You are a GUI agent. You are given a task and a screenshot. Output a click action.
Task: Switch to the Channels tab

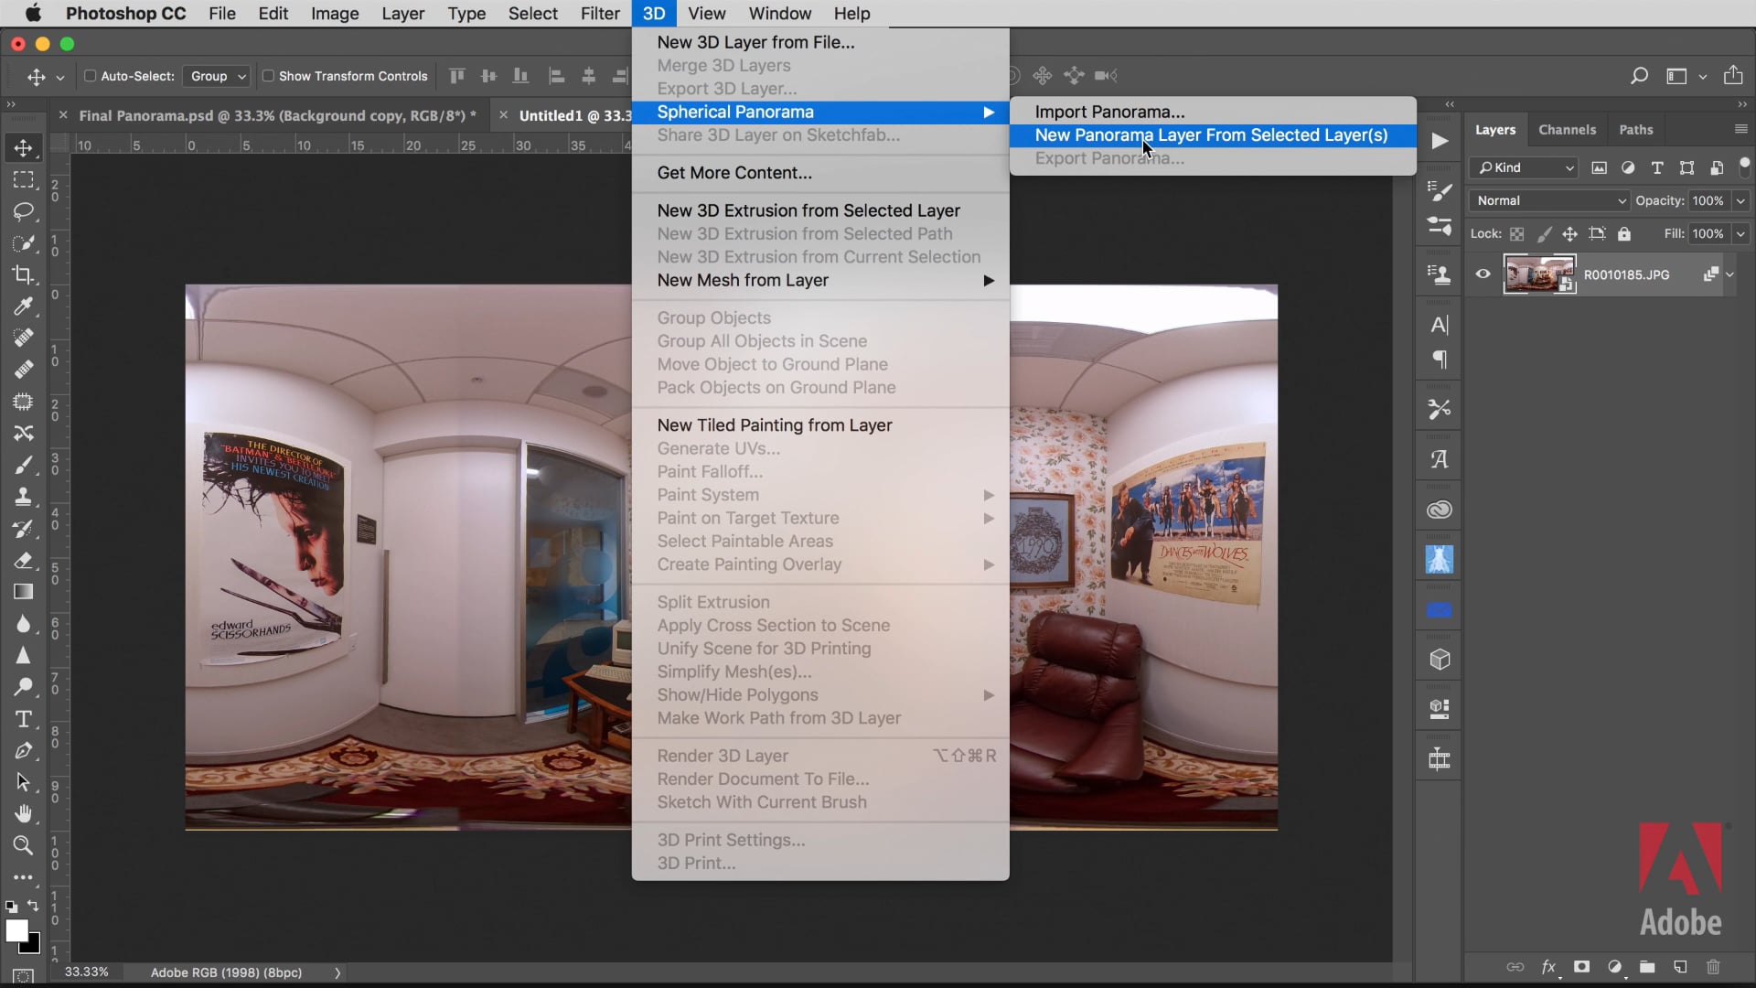coord(1567,130)
